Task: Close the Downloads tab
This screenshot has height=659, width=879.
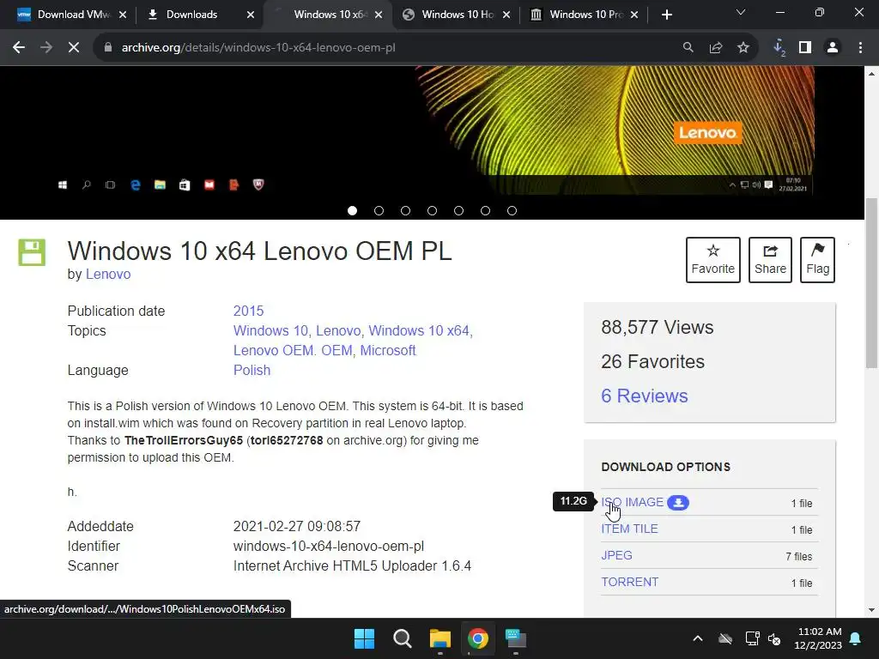Action: [x=251, y=15]
